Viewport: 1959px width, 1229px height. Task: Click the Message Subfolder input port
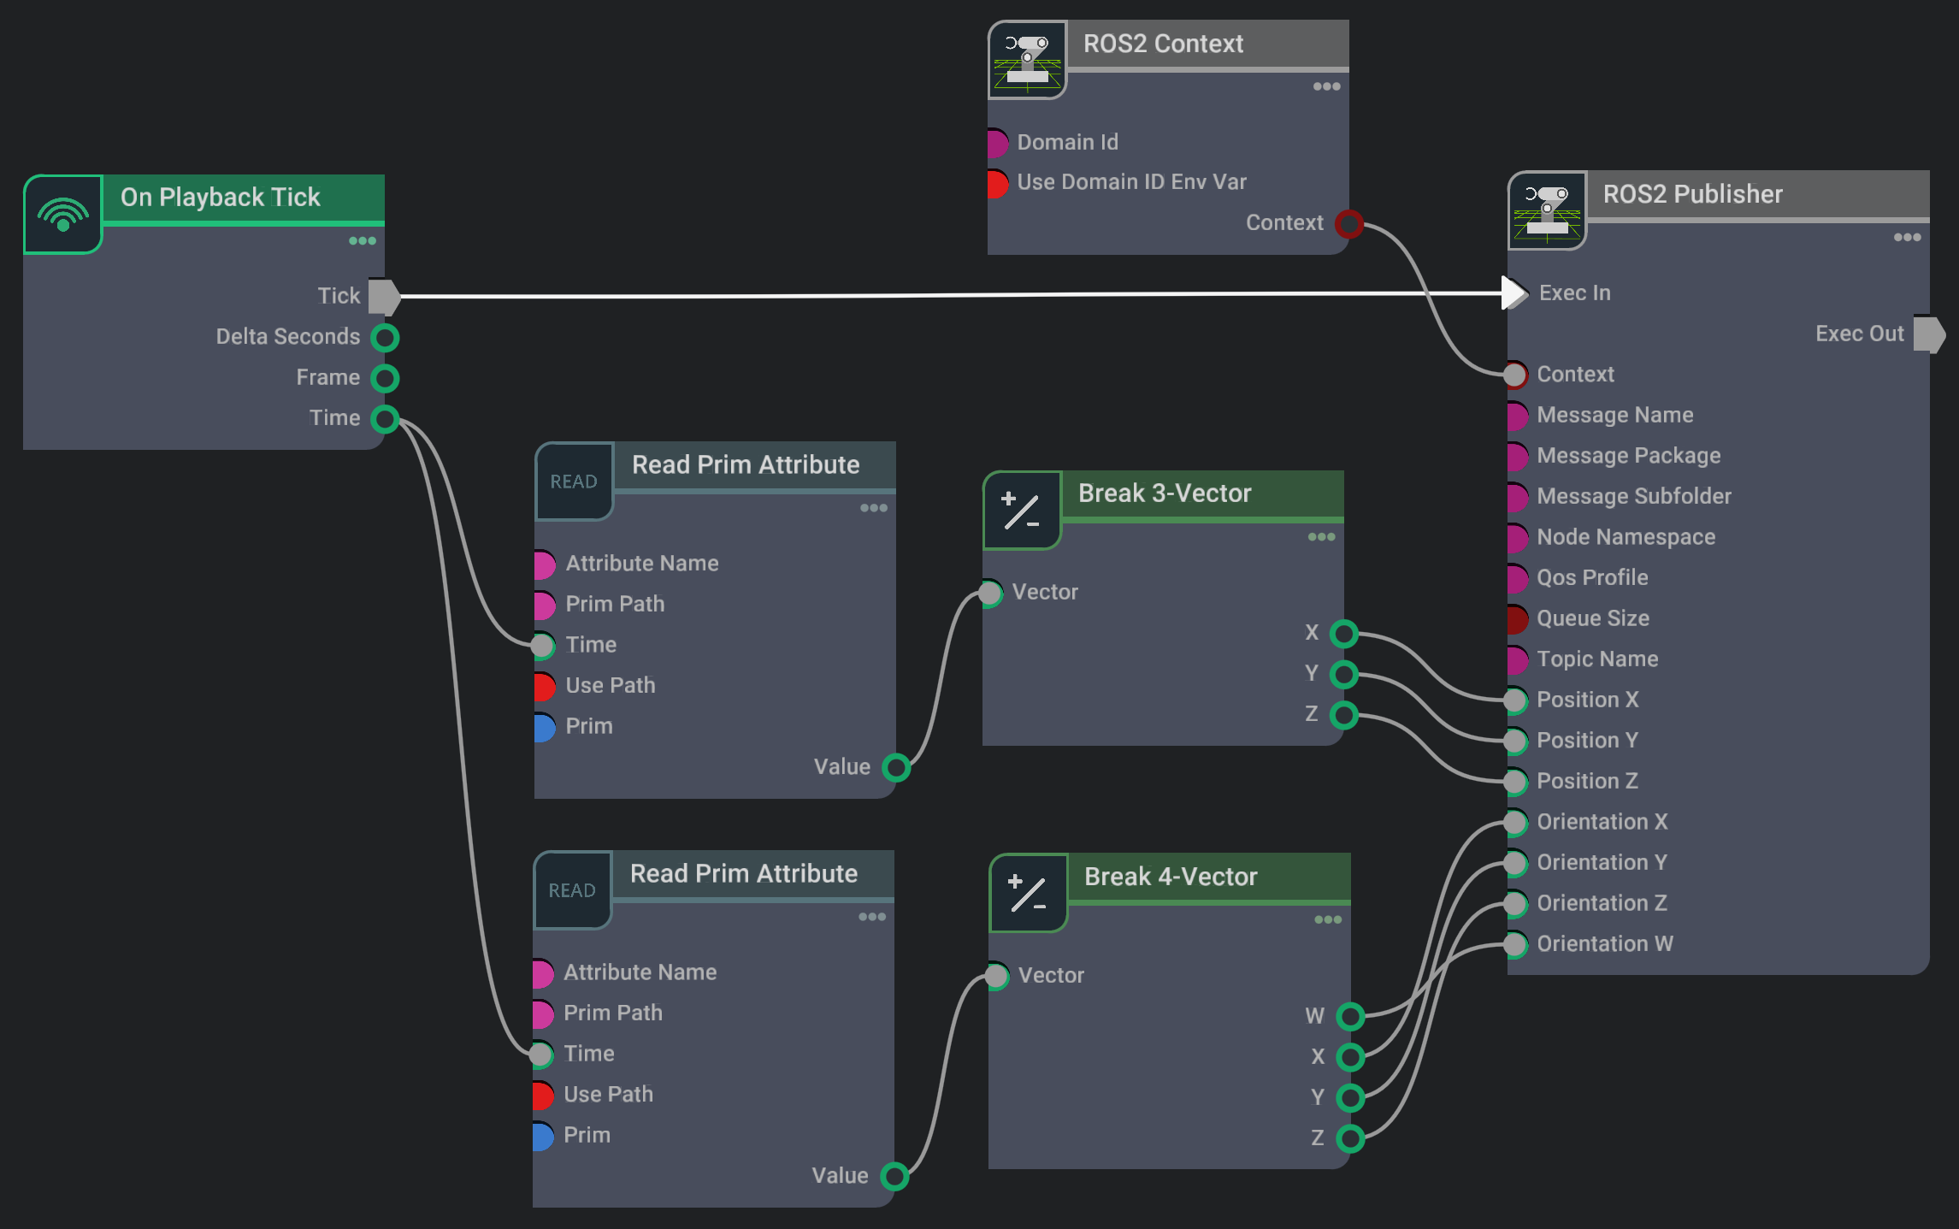pyautogui.click(x=1517, y=497)
